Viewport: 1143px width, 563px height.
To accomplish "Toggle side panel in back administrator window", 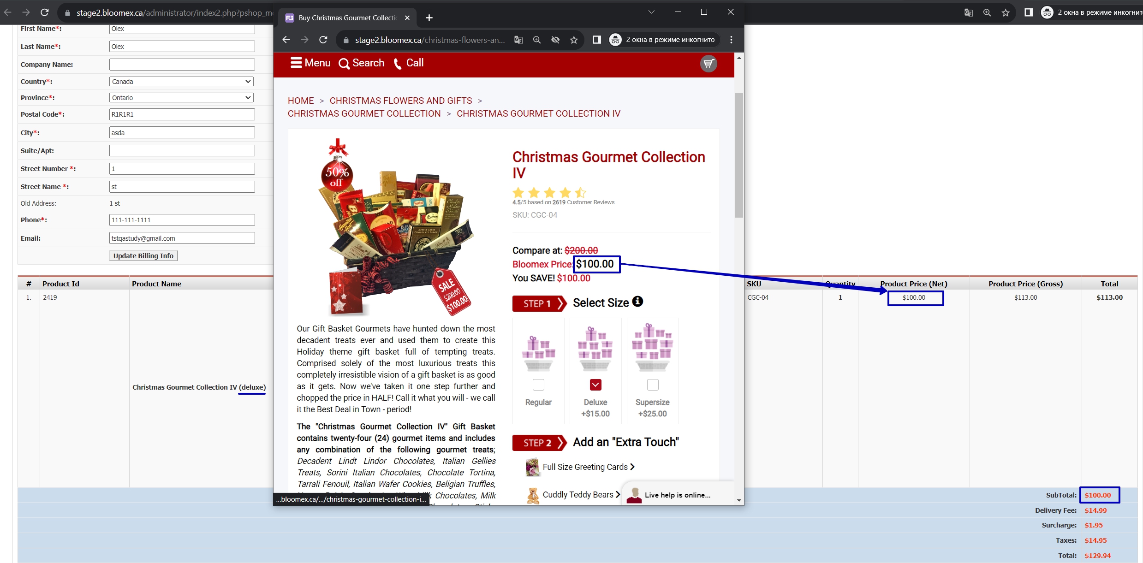I will (x=1029, y=12).
